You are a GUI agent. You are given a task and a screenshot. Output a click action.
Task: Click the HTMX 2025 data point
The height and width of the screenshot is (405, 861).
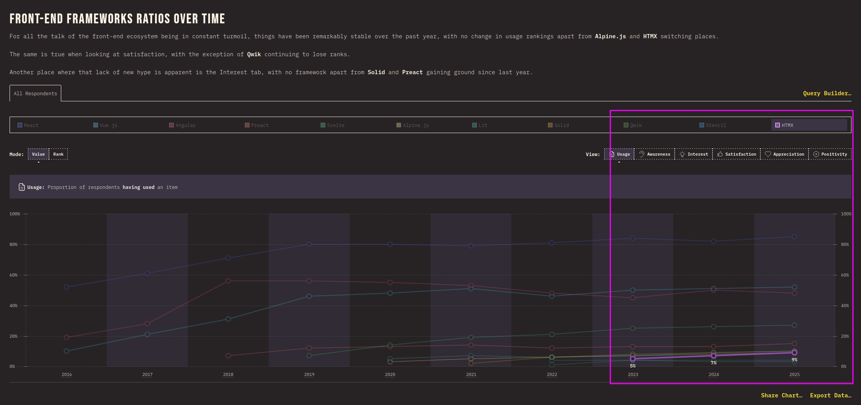click(x=794, y=353)
